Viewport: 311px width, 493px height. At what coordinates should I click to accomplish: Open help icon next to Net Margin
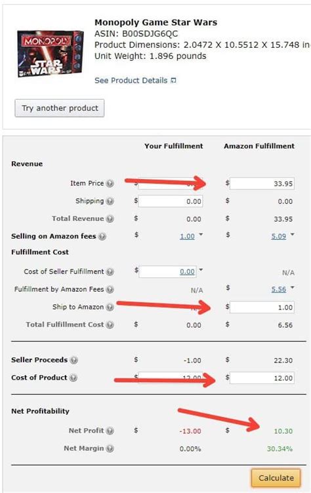(x=110, y=448)
